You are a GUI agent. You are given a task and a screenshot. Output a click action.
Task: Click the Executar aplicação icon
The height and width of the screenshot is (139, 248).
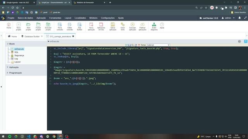click(x=133, y=26)
